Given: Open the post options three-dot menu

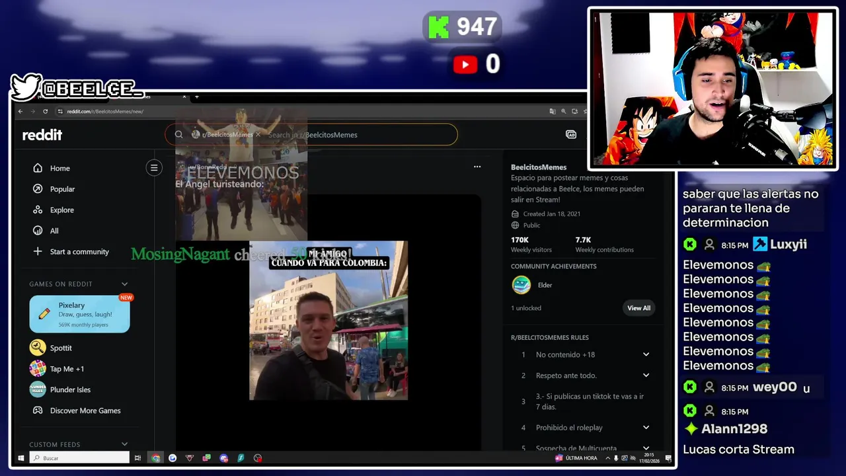Looking at the screenshot, I should click(477, 167).
